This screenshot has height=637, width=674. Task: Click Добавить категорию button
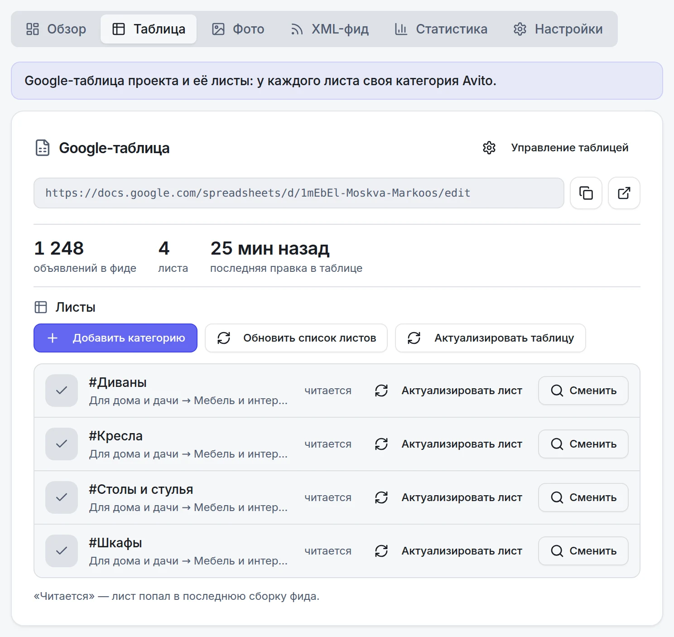pos(116,338)
